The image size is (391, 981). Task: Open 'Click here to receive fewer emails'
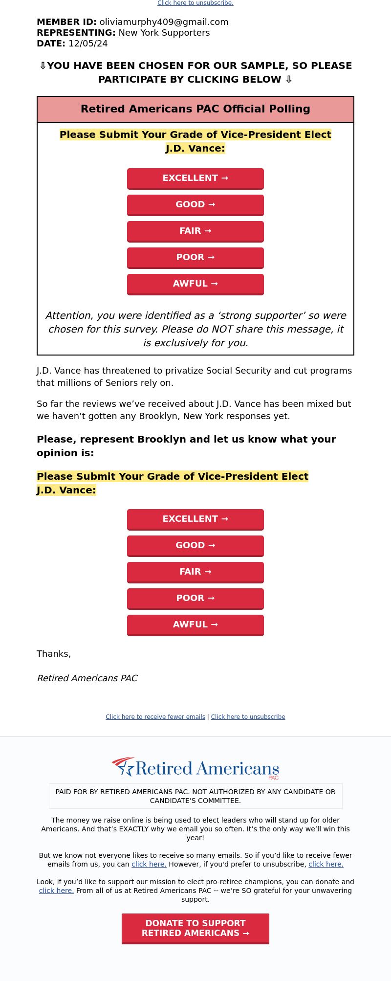[x=155, y=717]
